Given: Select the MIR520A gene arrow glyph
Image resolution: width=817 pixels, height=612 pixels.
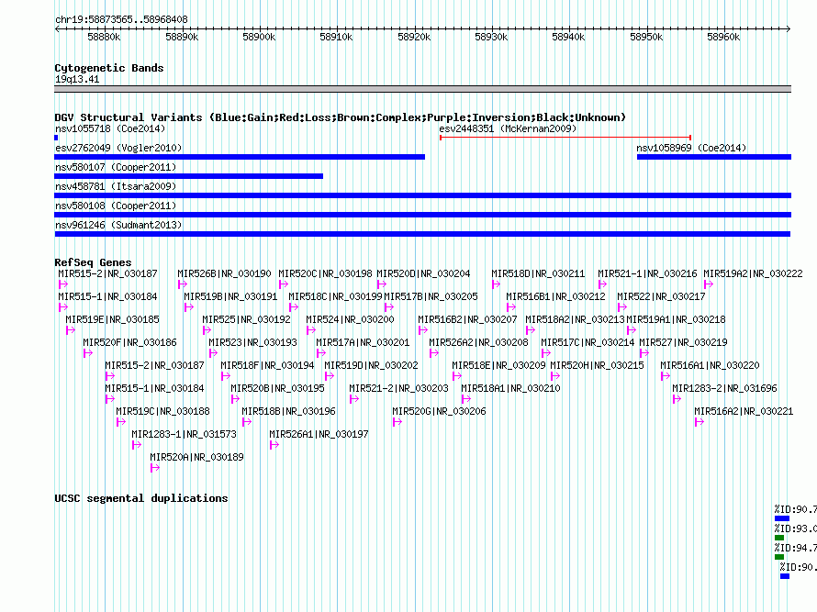Looking at the screenshot, I should coord(155,468).
